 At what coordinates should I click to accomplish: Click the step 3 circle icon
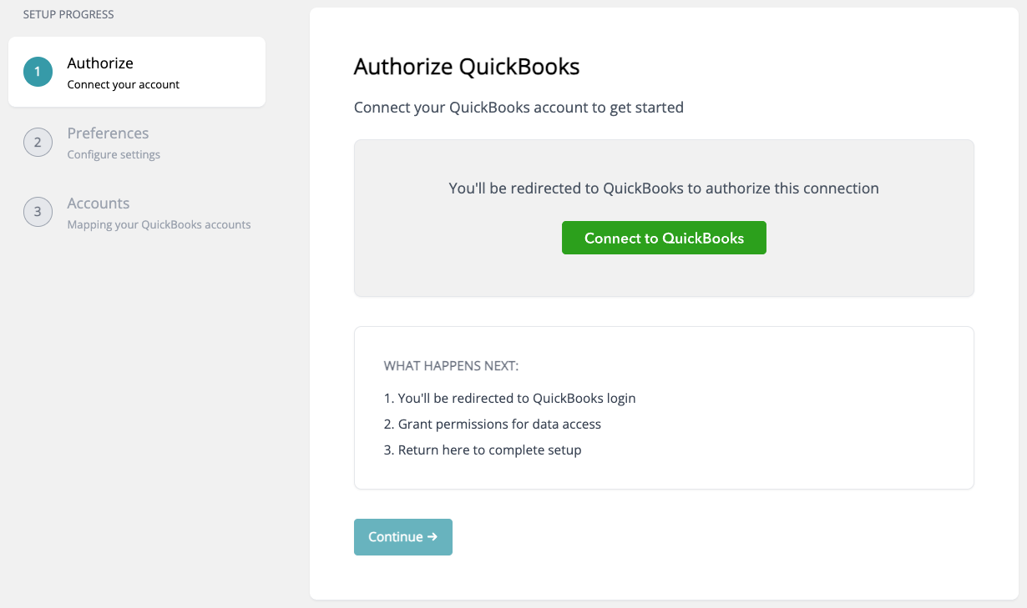[x=38, y=212]
